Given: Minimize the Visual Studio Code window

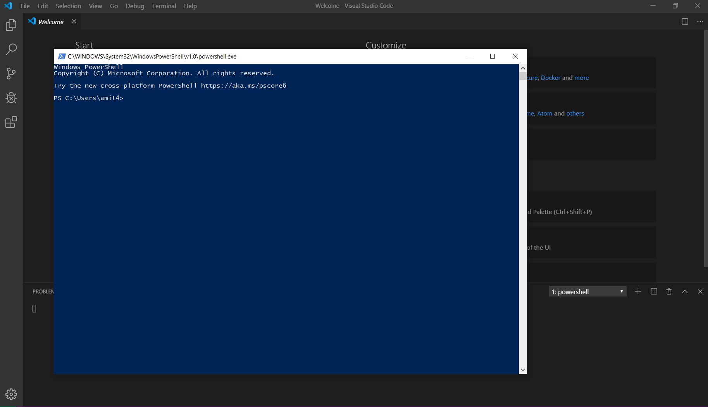Looking at the screenshot, I should (653, 6).
